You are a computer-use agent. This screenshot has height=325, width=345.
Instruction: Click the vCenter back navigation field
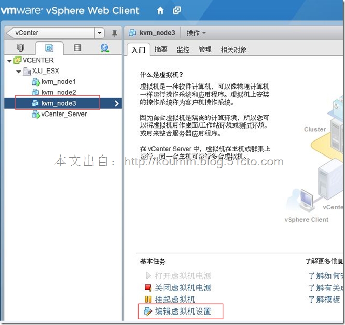pyautogui.click(x=51, y=33)
